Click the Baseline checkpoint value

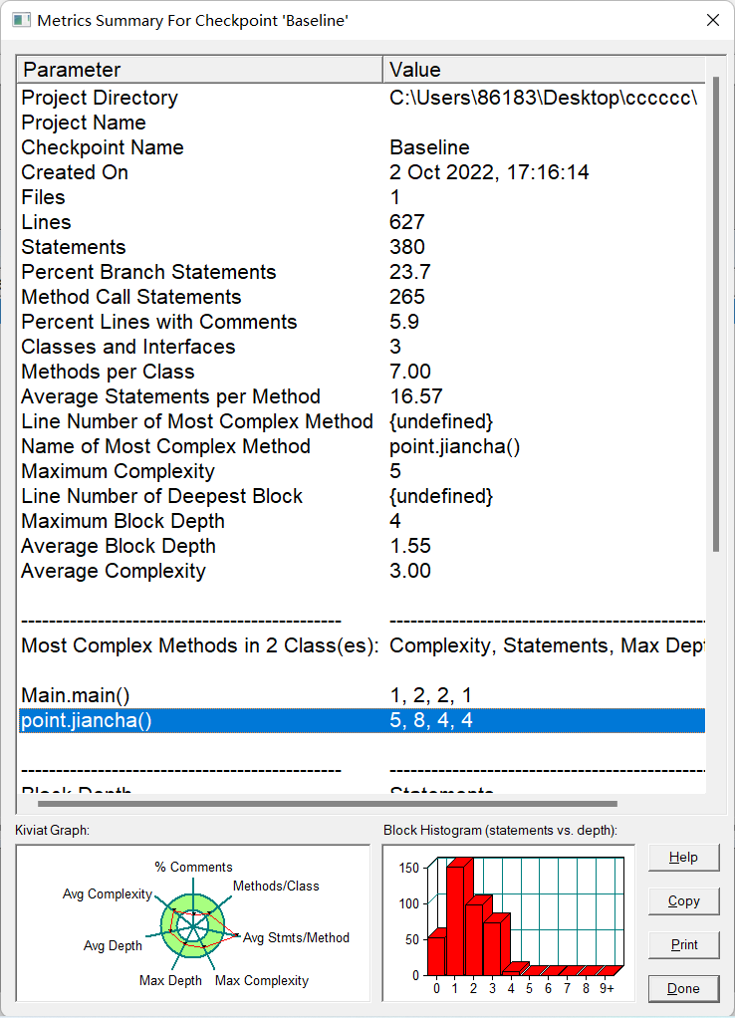429,147
